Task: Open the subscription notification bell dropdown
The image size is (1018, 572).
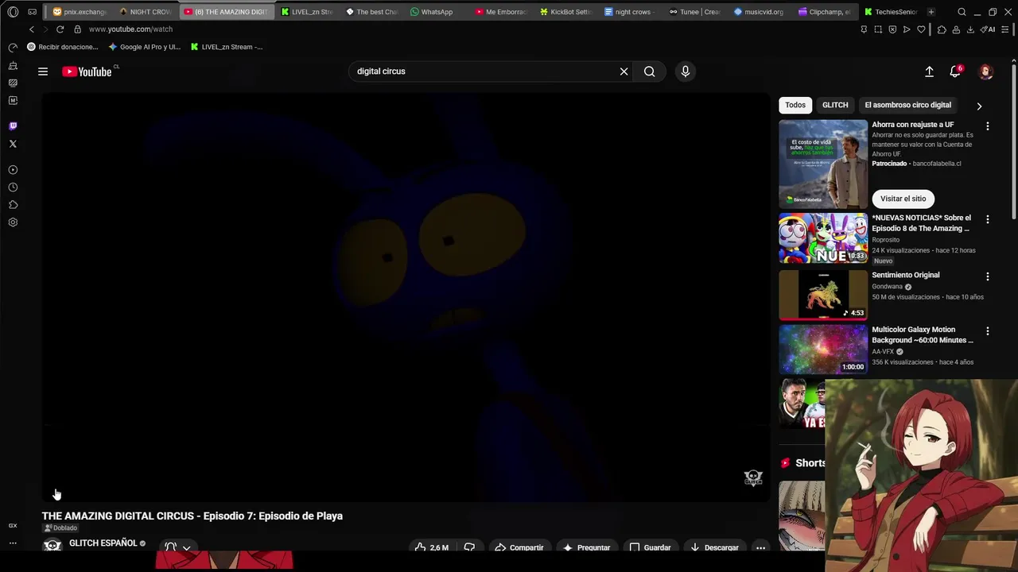Action: point(178,547)
